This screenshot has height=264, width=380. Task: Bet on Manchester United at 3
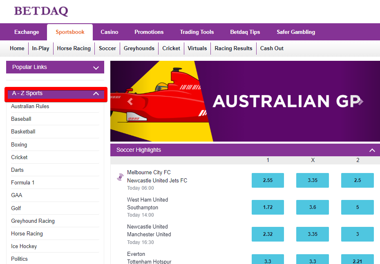pyautogui.click(x=358, y=234)
